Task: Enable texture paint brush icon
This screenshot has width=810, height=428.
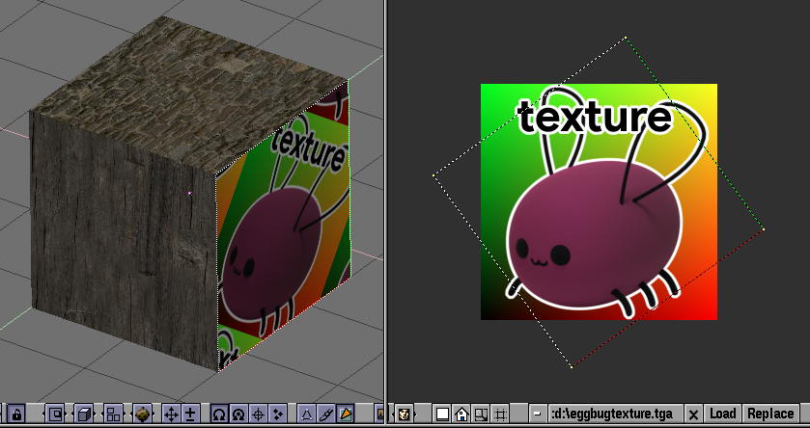Action: tap(326, 414)
